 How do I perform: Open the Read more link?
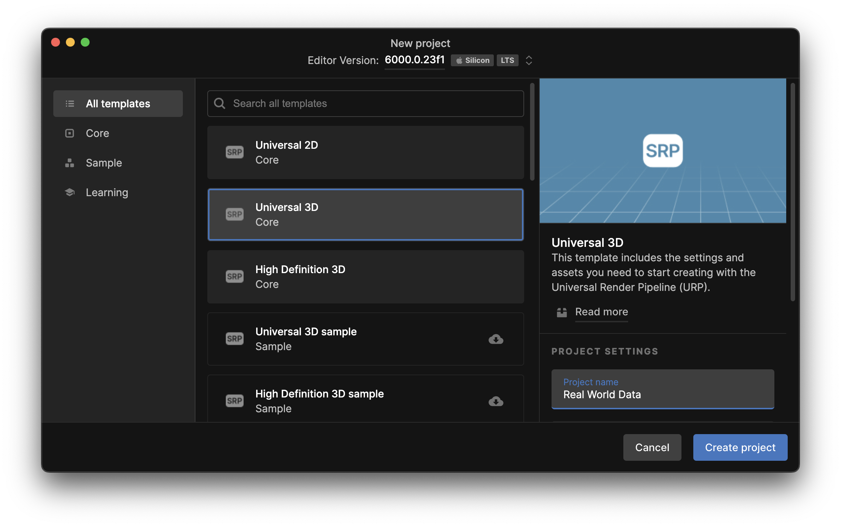pos(602,312)
